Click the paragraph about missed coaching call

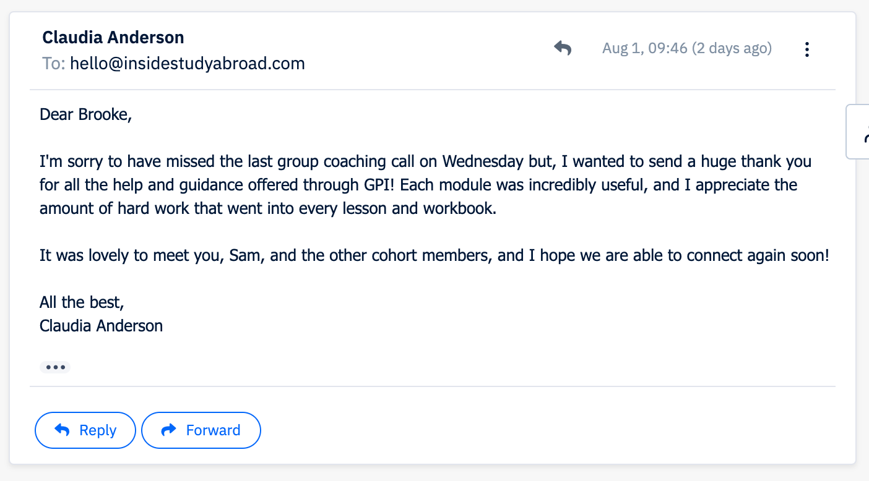point(425,162)
